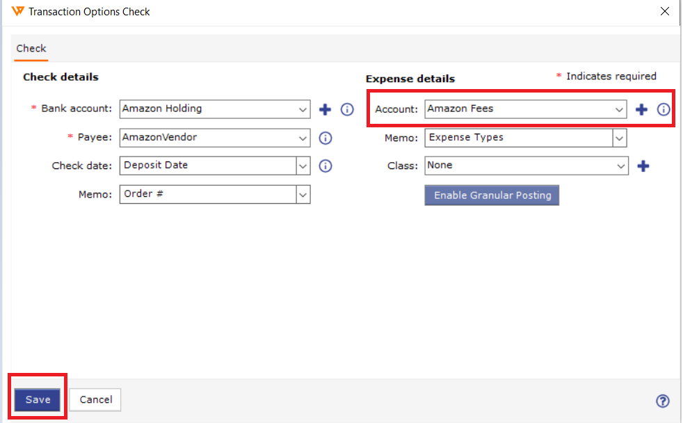
Task: Open the help question mark icon
Action: (x=663, y=401)
